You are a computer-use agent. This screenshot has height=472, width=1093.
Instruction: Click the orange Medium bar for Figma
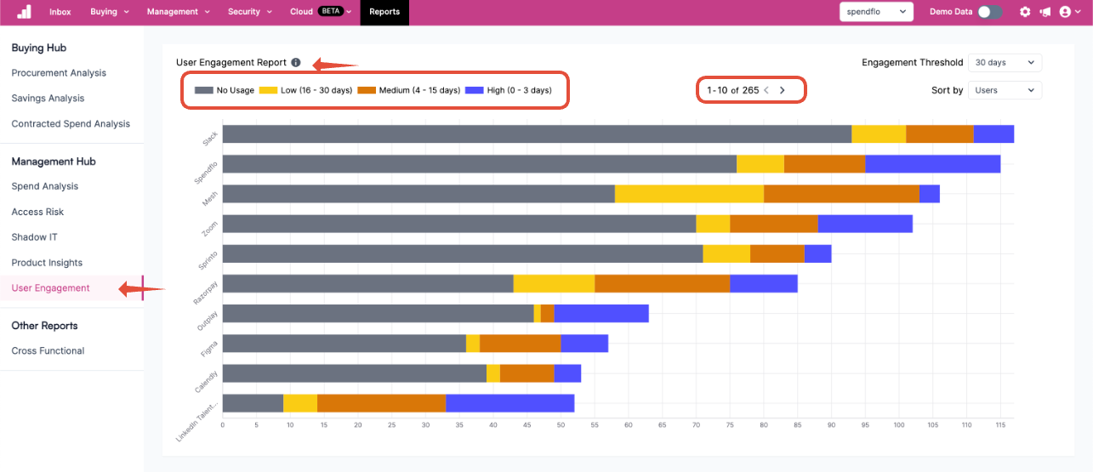pos(520,344)
